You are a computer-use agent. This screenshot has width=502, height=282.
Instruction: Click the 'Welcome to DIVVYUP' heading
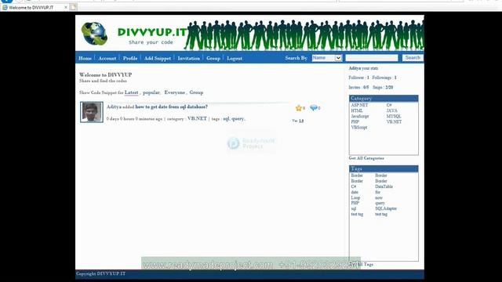point(106,75)
